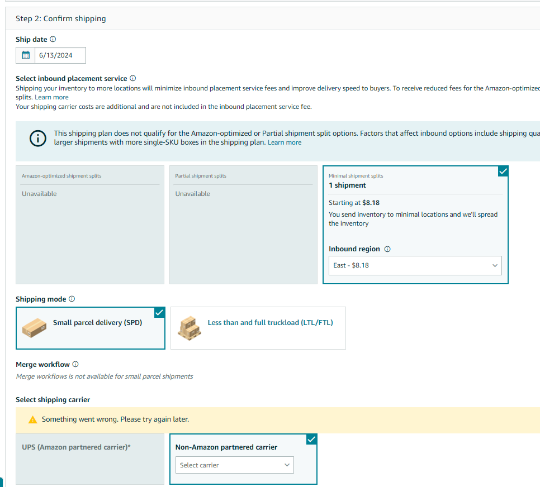Click the Merge workflow info icon
Screen dimensions: 540x487
75,364
